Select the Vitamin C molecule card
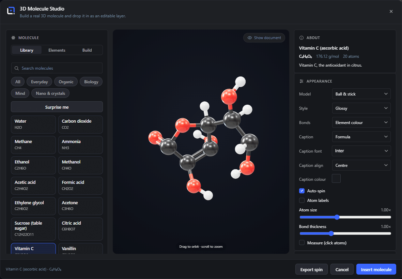Viewport: 402px width, 279px height. tap(33, 248)
